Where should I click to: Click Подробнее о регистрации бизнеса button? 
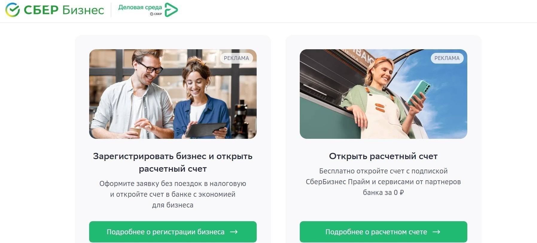click(x=173, y=232)
